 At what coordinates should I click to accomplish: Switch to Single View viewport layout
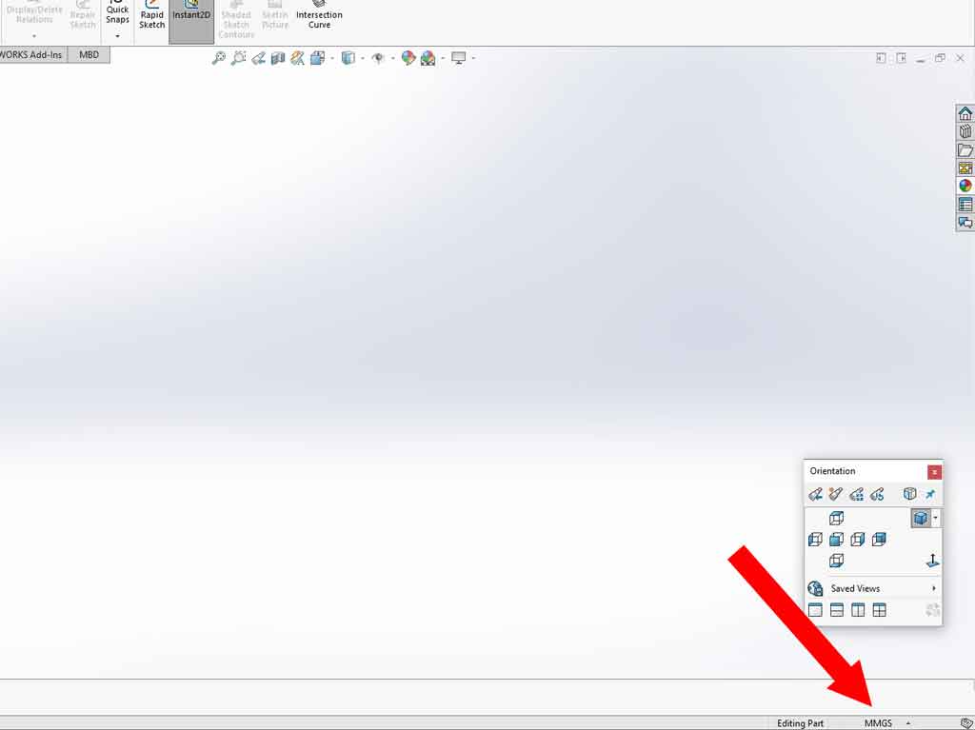tap(815, 611)
